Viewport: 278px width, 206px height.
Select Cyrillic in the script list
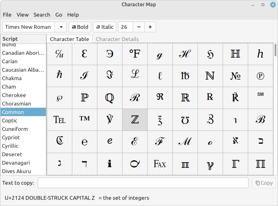10,146
